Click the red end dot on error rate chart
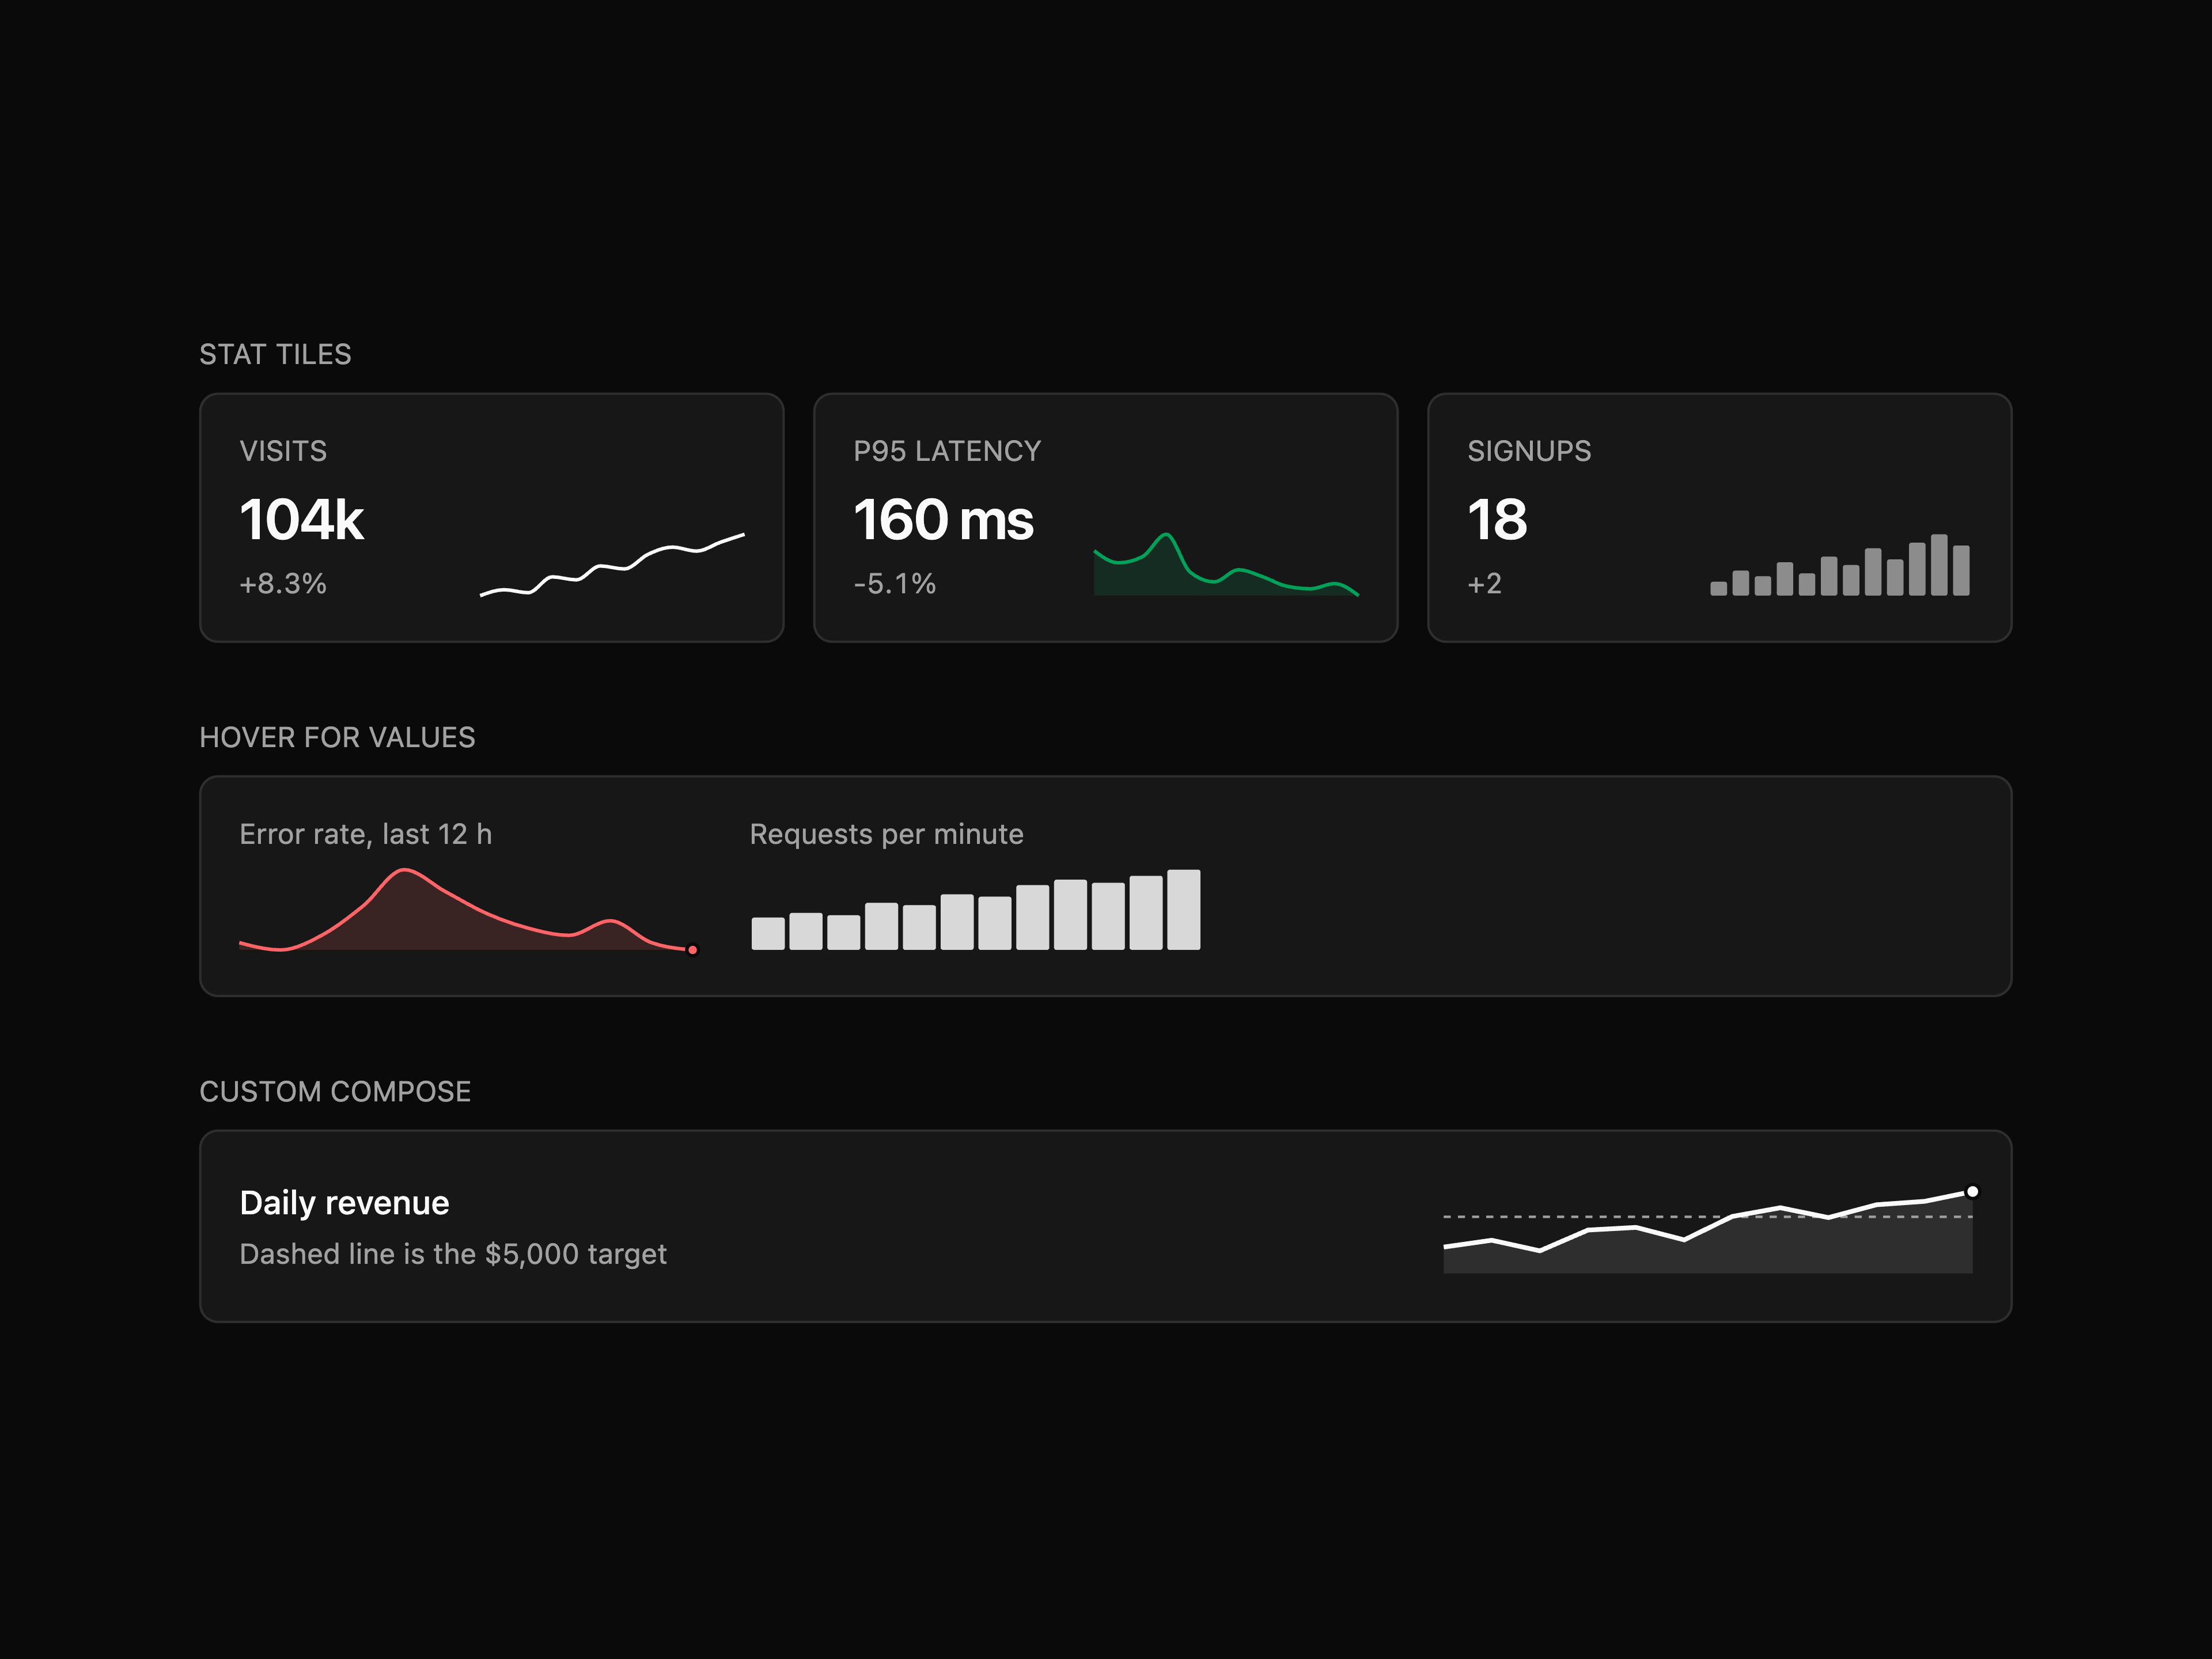Image resolution: width=2212 pixels, height=1659 pixels. [x=692, y=949]
